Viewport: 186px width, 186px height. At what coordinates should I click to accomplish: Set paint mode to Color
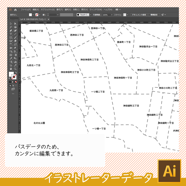pyautogui.click(x=10, y=82)
